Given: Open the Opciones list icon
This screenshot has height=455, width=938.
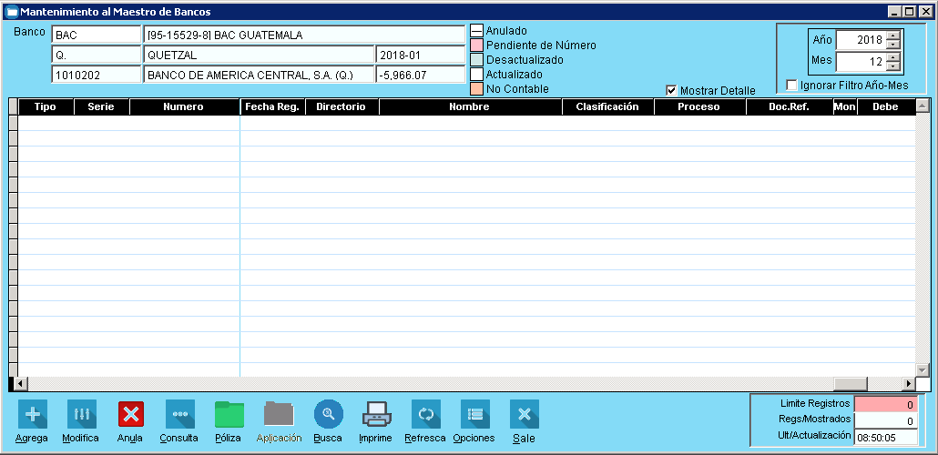Looking at the screenshot, I should pos(474,415).
